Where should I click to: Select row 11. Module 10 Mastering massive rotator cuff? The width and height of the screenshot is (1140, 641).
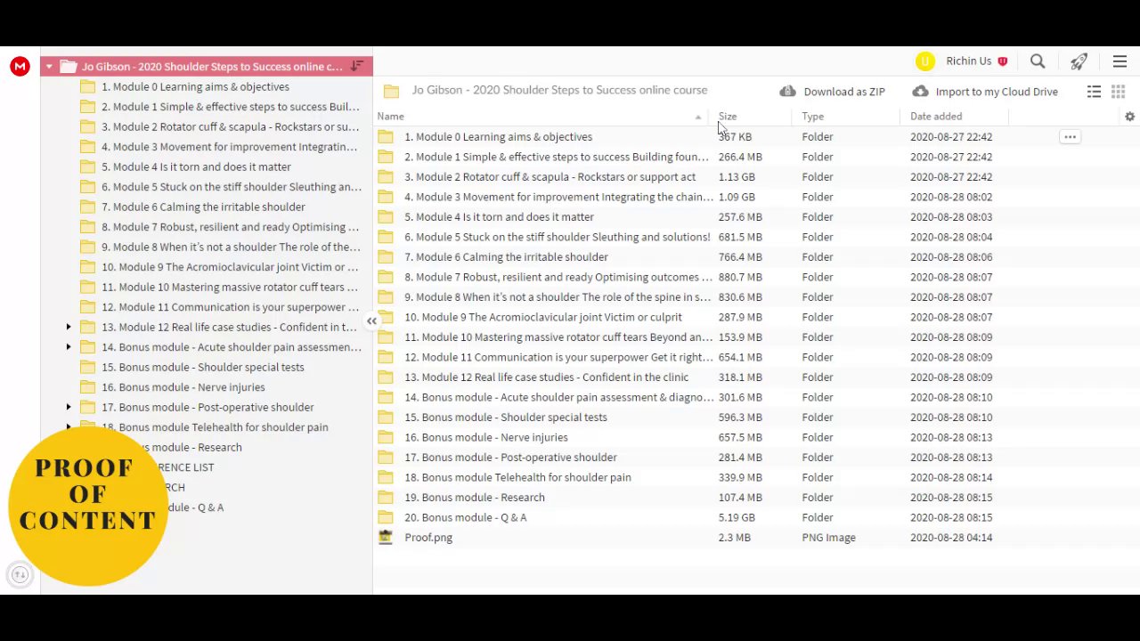[x=755, y=337]
